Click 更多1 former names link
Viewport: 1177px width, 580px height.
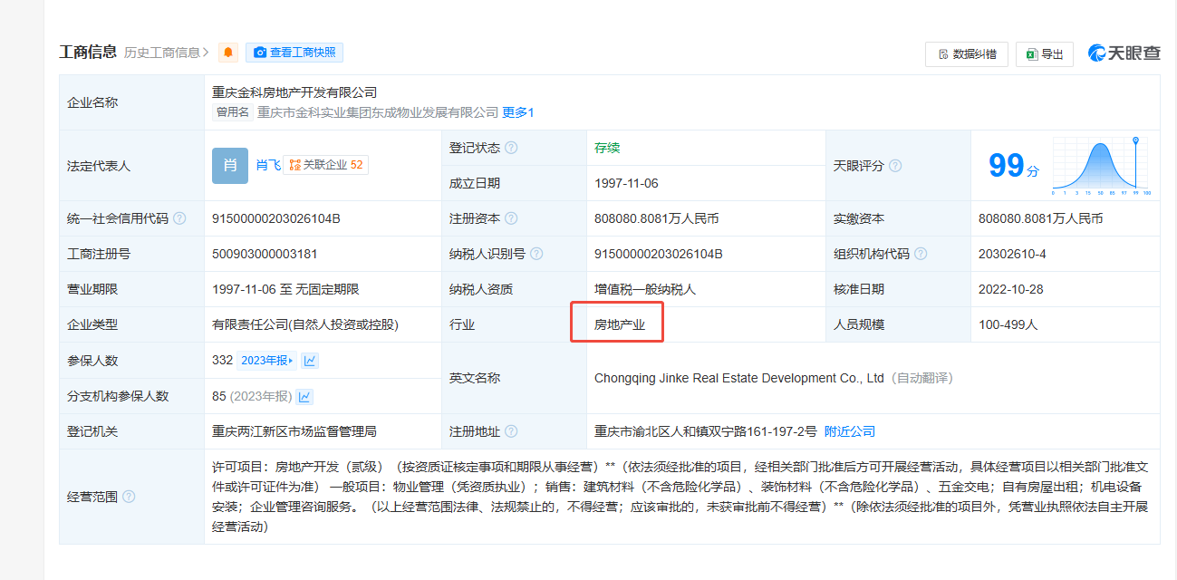[518, 112]
